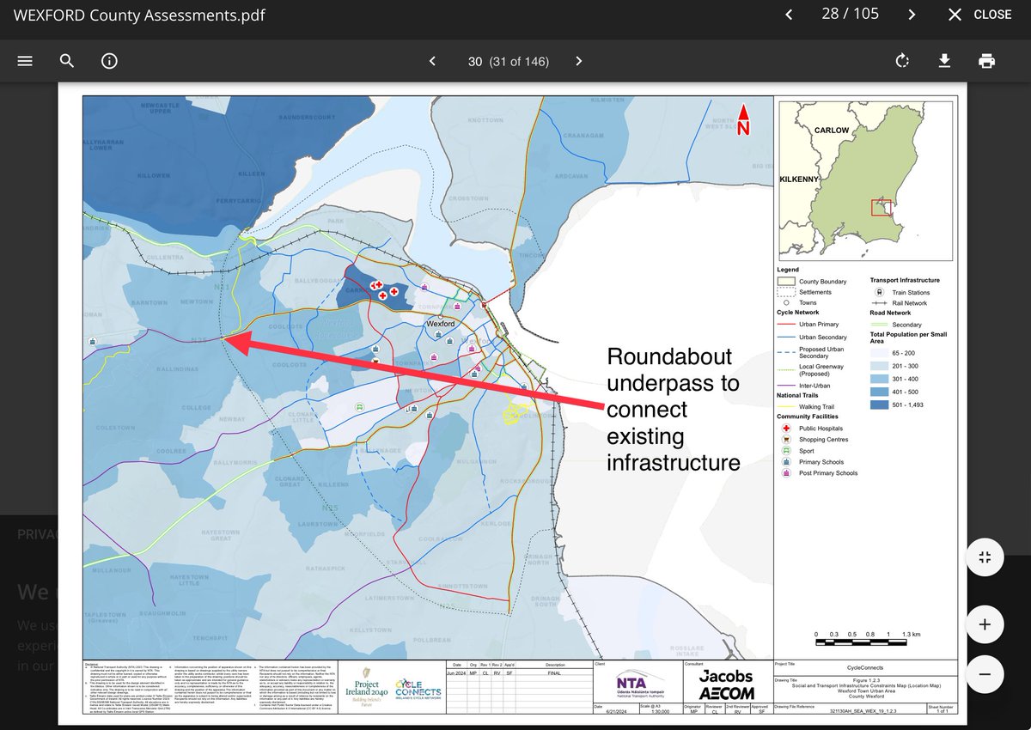Open the PDF sidebar menu
Viewport: 1031px width, 730px height.
(x=25, y=61)
